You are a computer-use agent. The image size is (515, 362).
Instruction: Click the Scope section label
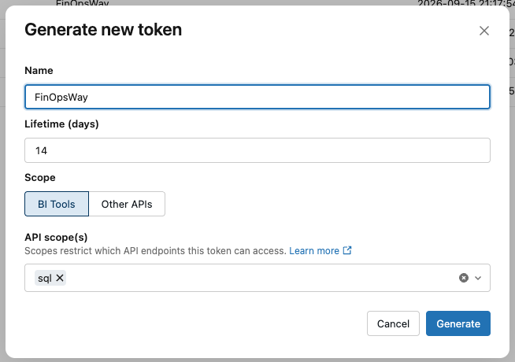point(40,178)
